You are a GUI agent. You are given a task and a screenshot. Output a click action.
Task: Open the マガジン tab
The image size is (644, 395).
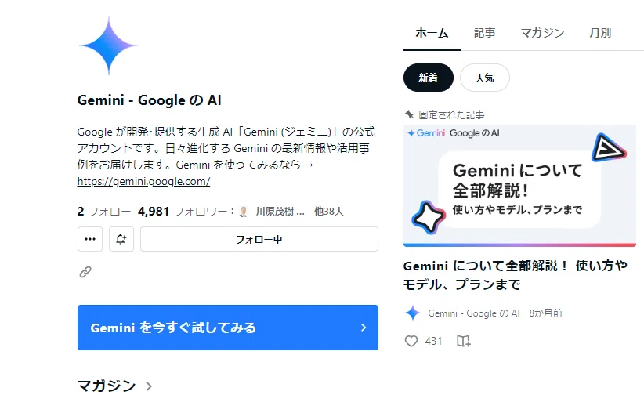542,33
